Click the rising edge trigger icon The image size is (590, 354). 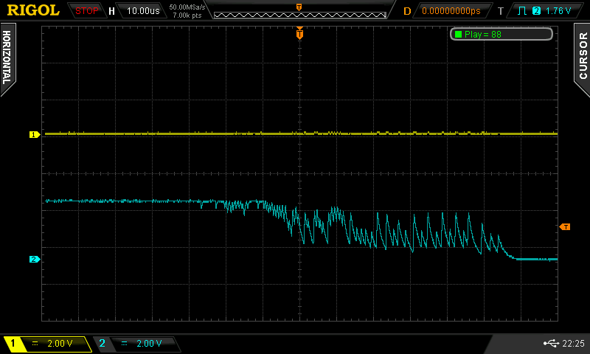coord(522,11)
